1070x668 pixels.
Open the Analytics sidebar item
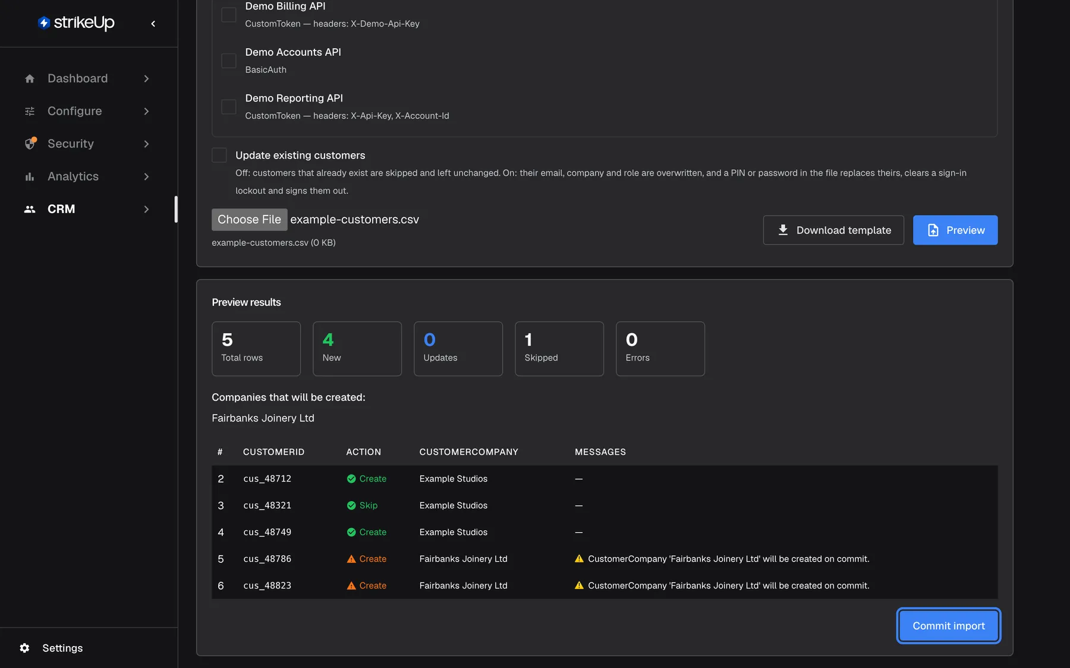(x=88, y=176)
